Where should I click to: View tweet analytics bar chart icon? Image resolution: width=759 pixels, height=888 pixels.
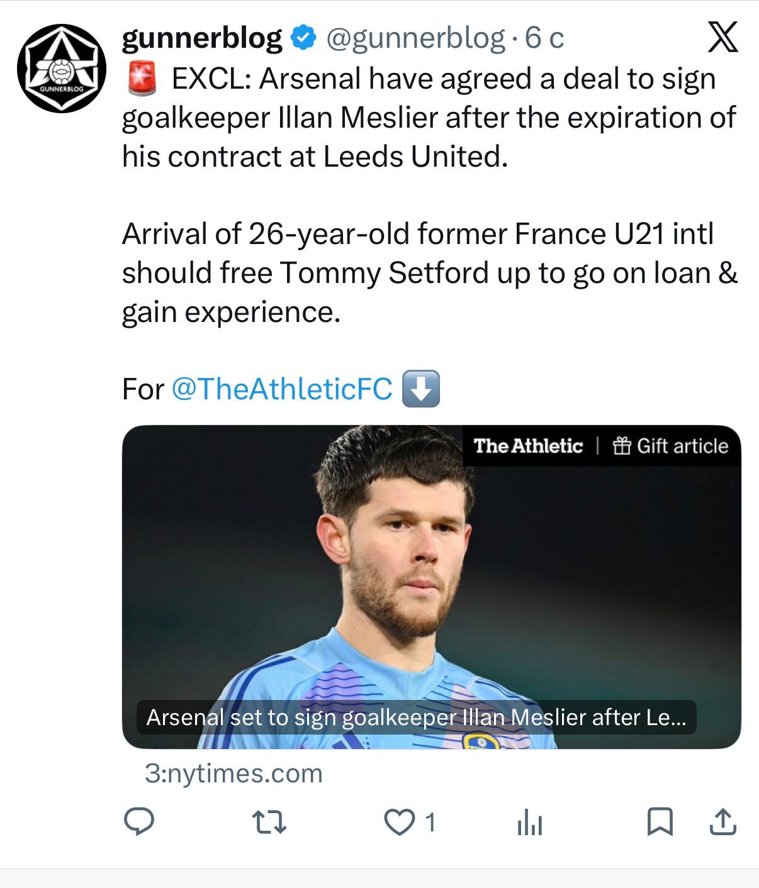pyautogui.click(x=529, y=822)
